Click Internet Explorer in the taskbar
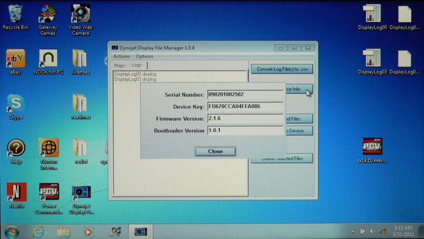424x239 pixels. tap(38, 232)
